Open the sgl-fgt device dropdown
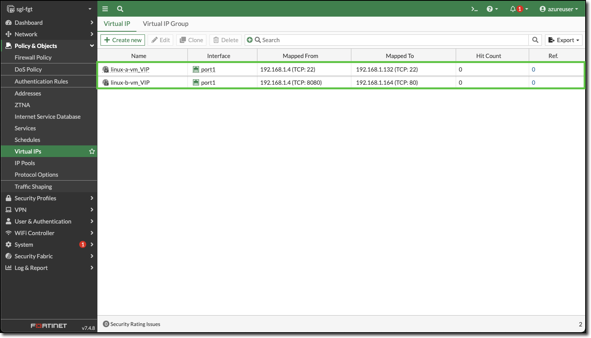 pos(48,9)
